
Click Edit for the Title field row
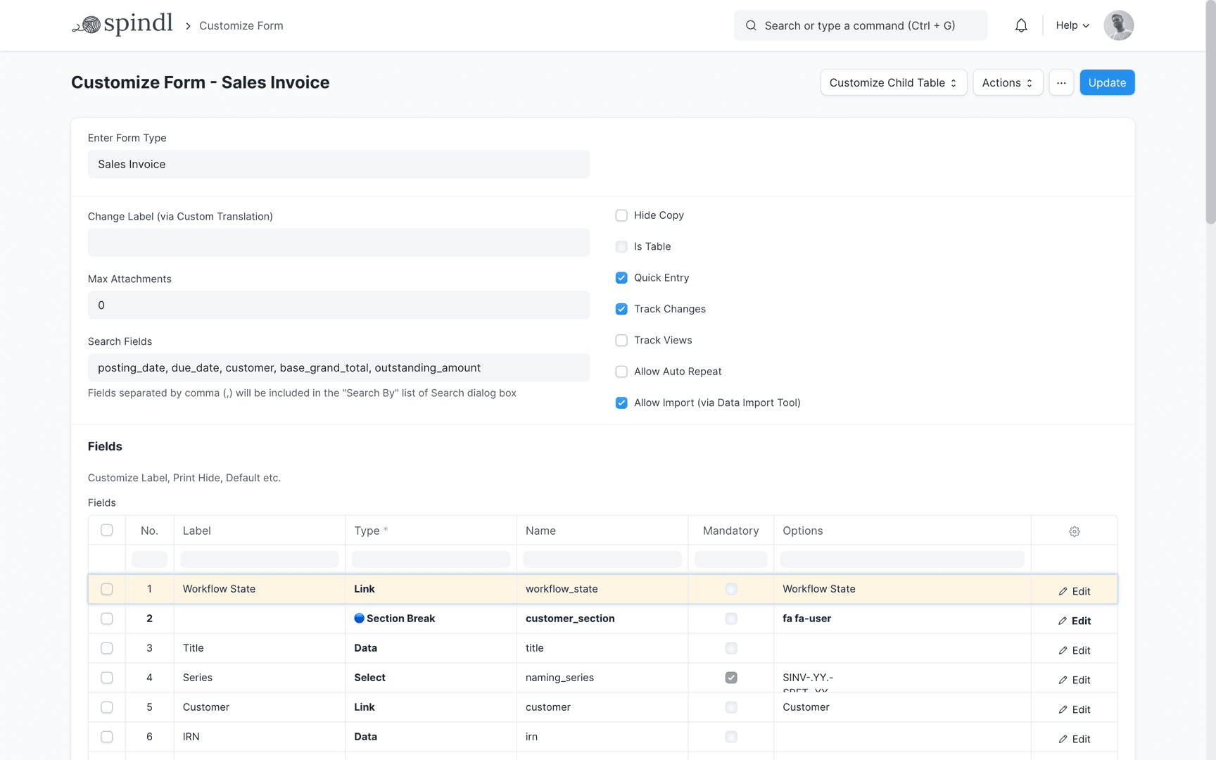1075,650
